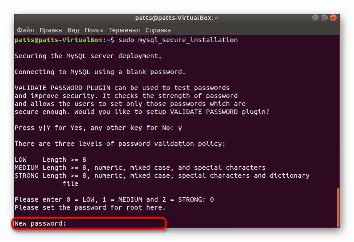Click the 'Connecting to MySQL' output line
Screen dimensions: 354x242
tap(100, 72)
